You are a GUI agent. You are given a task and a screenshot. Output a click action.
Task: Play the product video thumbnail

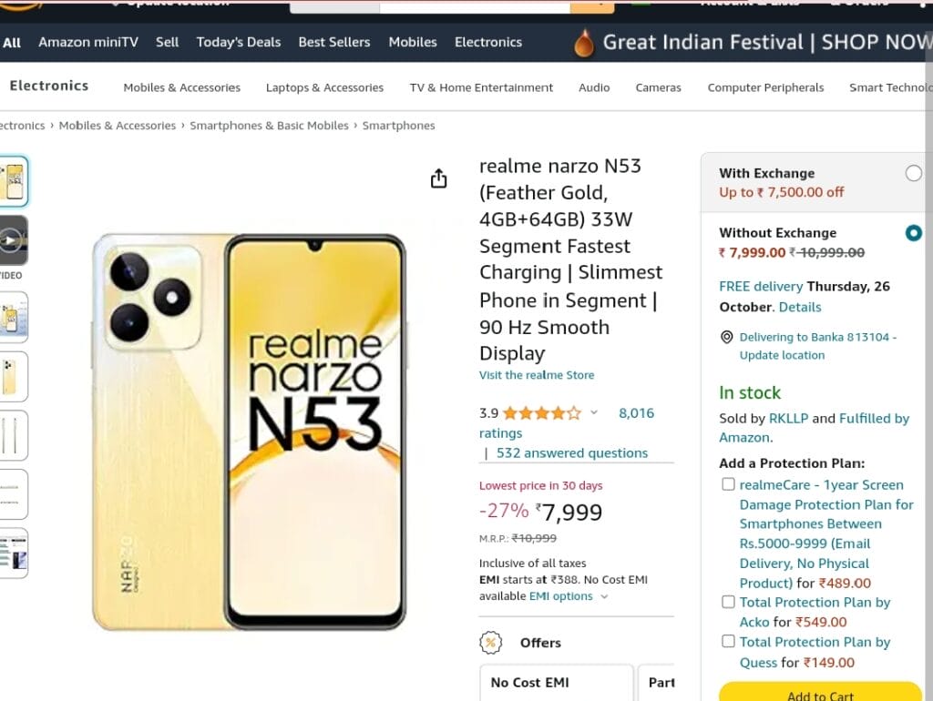pyautogui.click(x=13, y=240)
